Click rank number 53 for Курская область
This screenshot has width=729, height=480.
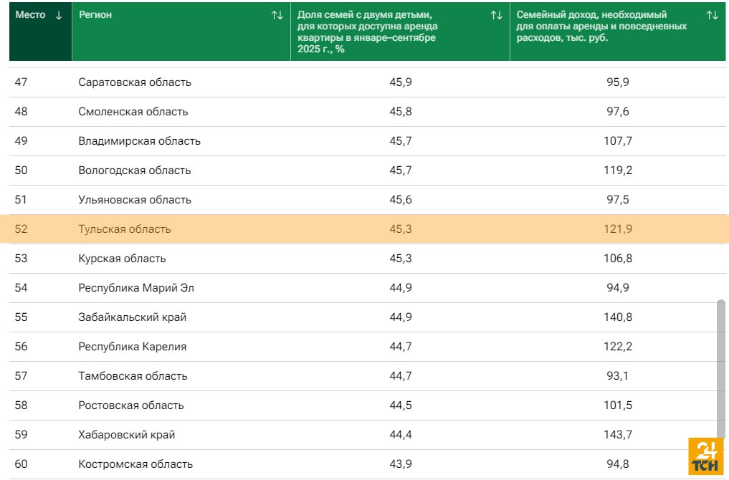pos(22,259)
